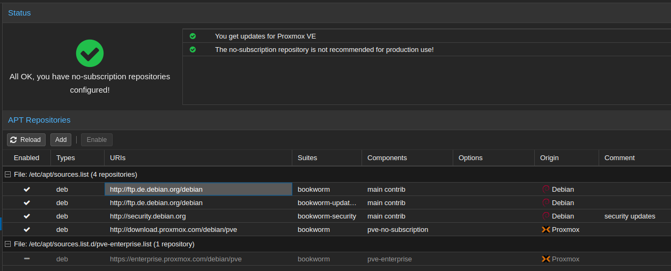Collapse the /etc/apt/sources.list file group
The width and height of the screenshot is (671, 271).
click(x=8, y=175)
